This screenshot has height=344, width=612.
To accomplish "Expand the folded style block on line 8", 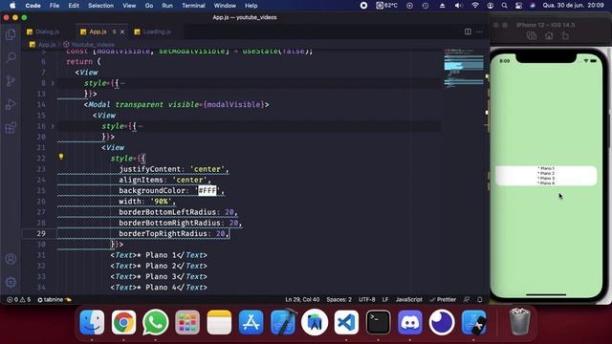I will click(x=53, y=83).
